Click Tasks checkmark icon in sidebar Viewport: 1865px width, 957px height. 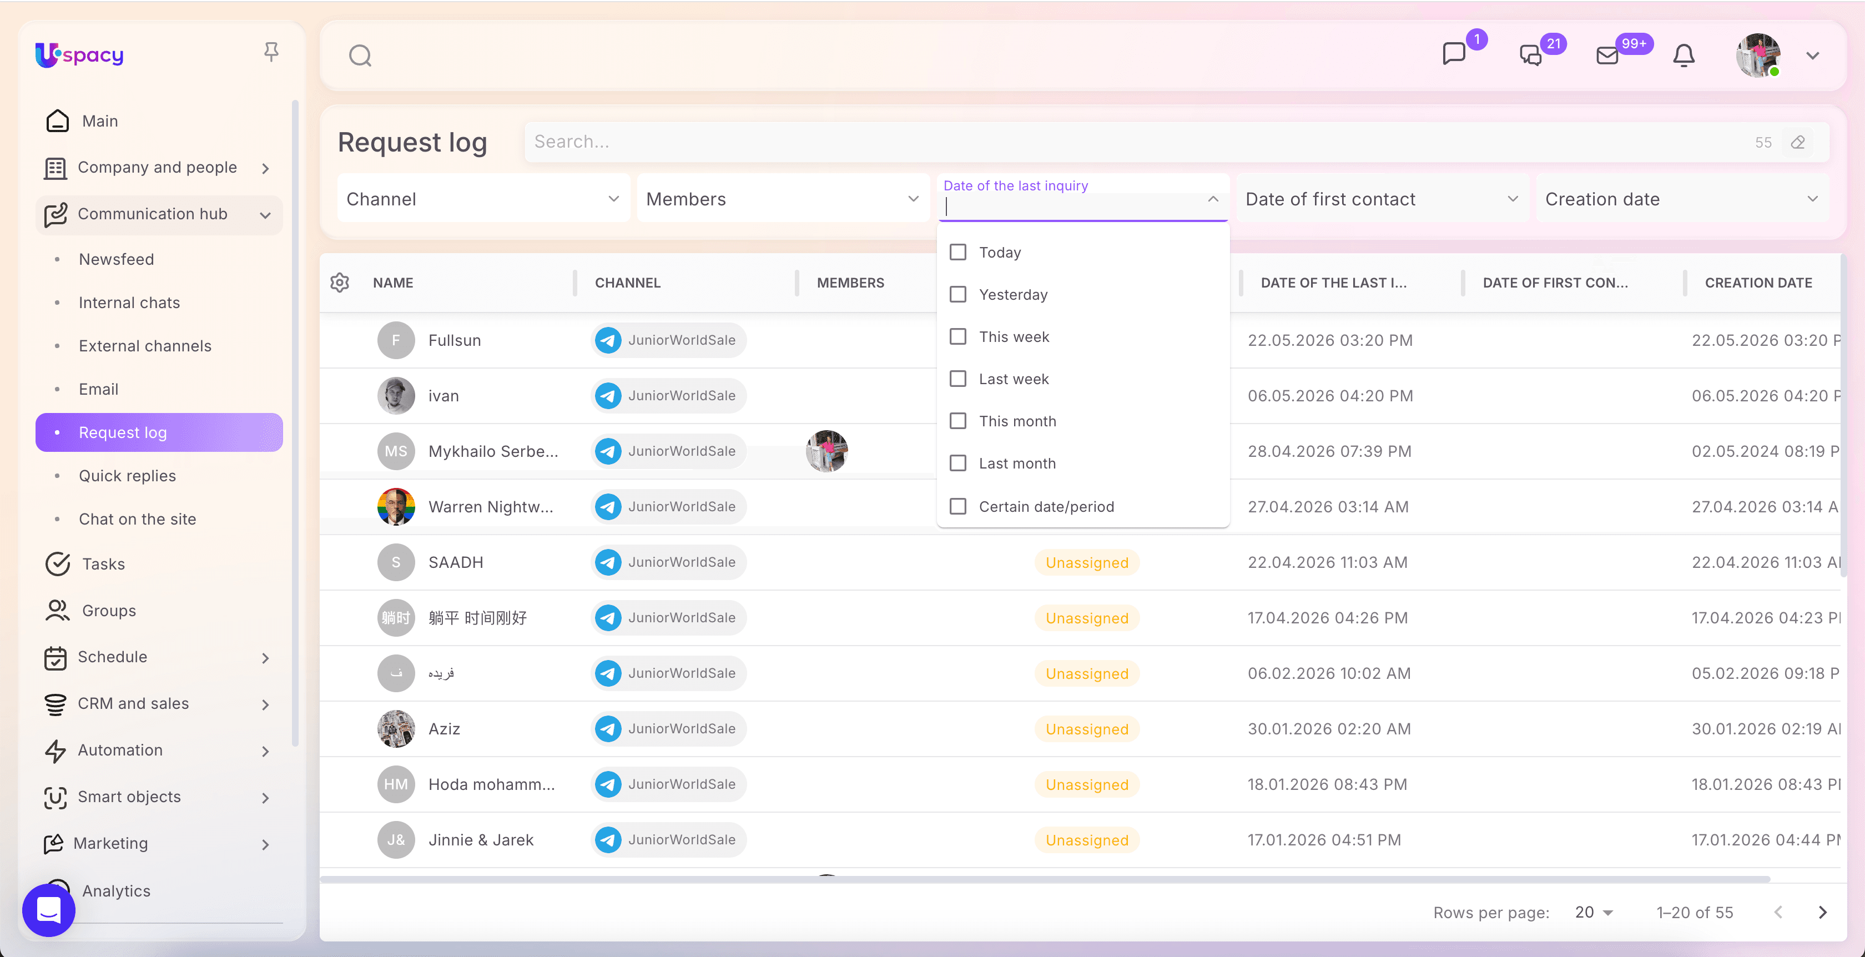pyautogui.click(x=58, y=564)
